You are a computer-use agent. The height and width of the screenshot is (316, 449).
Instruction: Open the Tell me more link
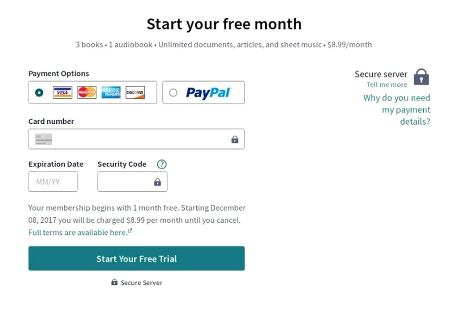pos(387,85)
